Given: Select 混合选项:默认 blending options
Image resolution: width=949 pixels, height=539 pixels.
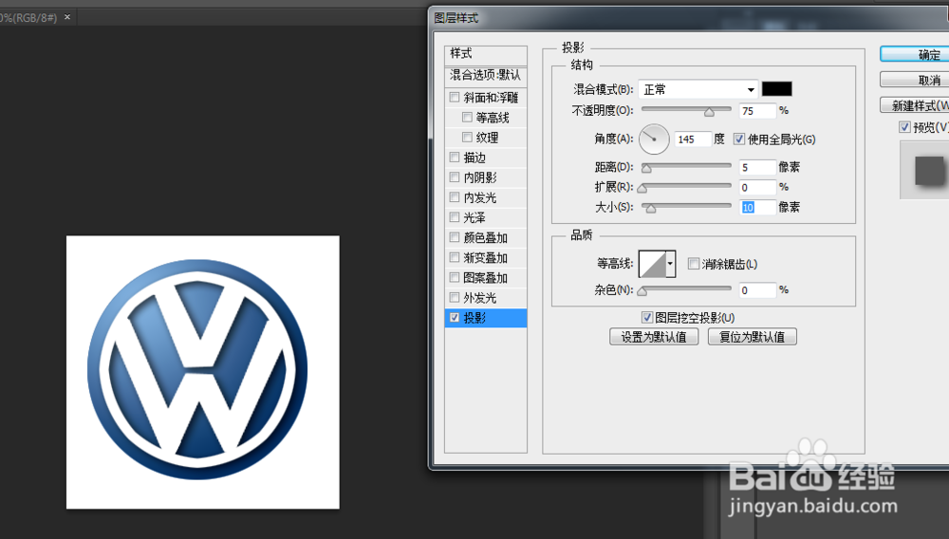Looking at the screenshot, I should pyautogui.click(x=485, y=75).
